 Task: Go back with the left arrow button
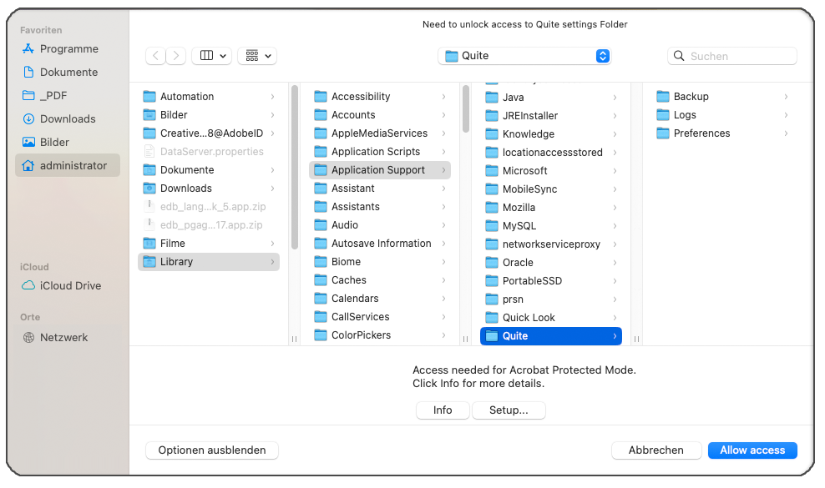(x=156, y=56)
